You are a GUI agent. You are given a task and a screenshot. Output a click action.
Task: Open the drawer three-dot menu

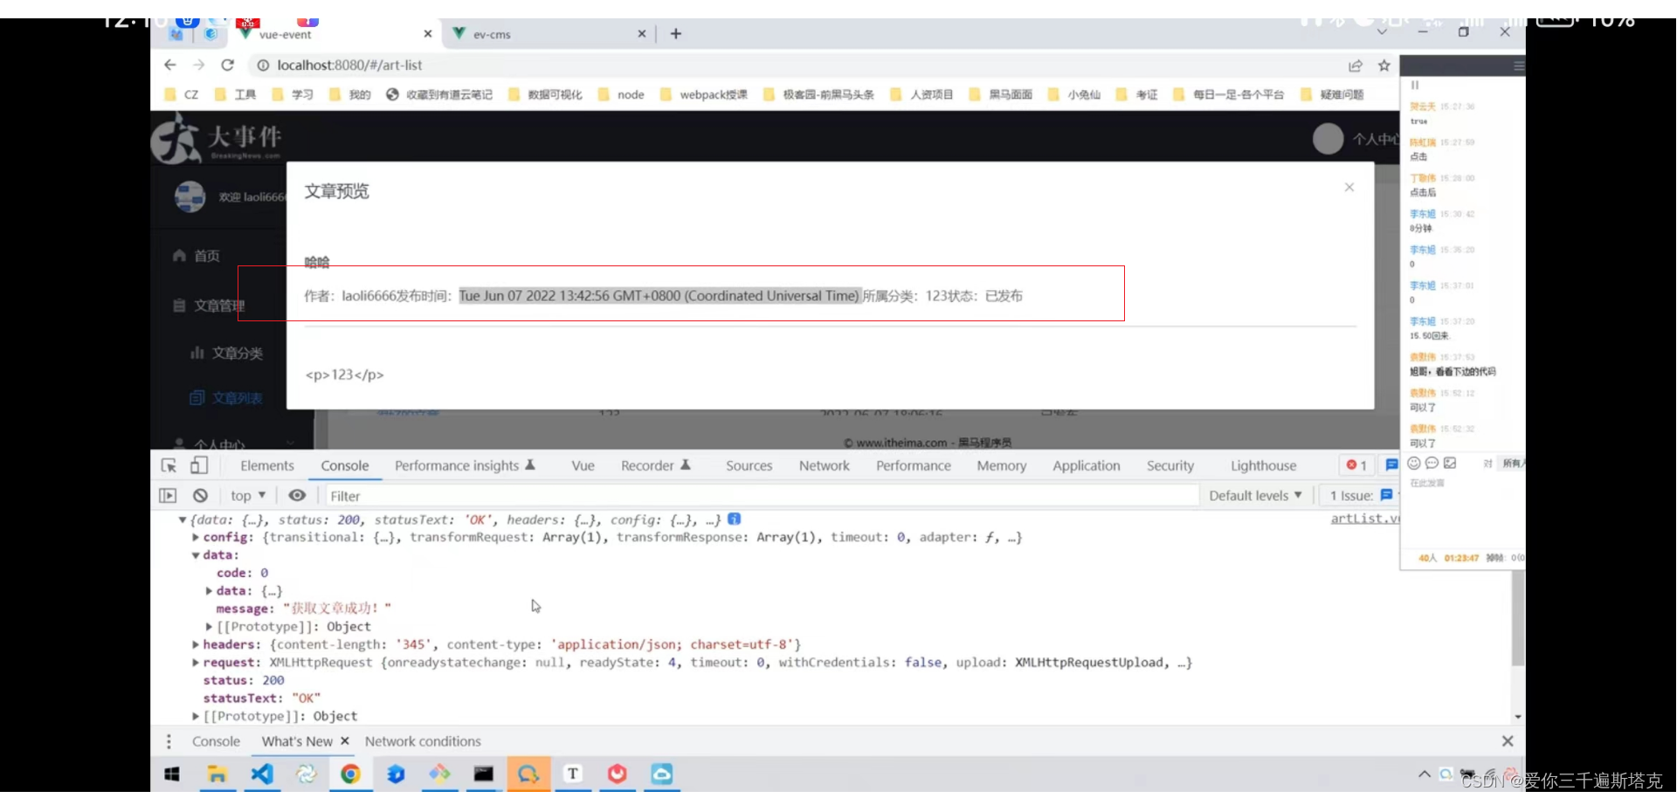tap(169, 741)
